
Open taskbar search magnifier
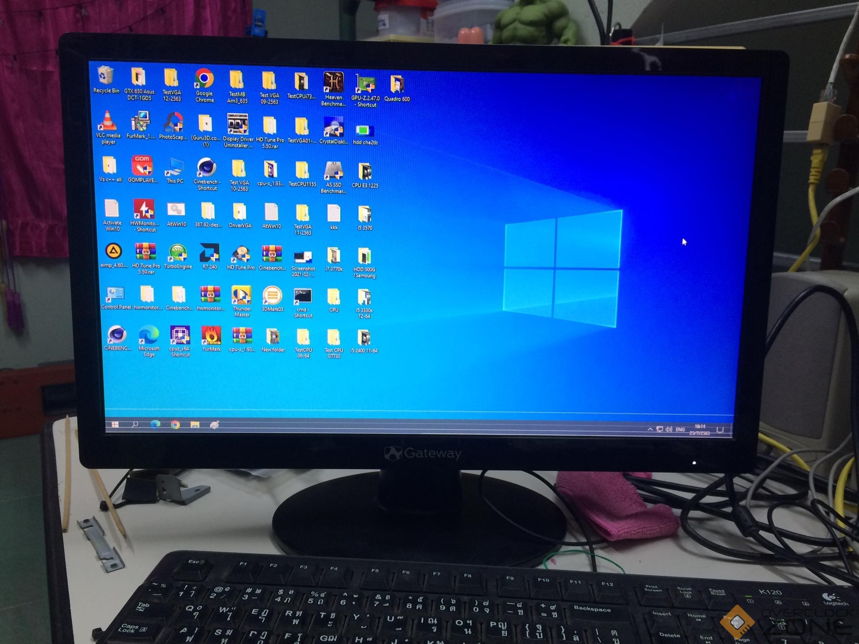click(x=135, y=424)
